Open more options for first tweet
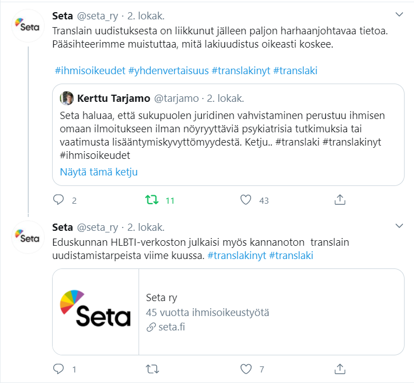The height and width of the screenshot is (383, 414). [x=398, y=14]
